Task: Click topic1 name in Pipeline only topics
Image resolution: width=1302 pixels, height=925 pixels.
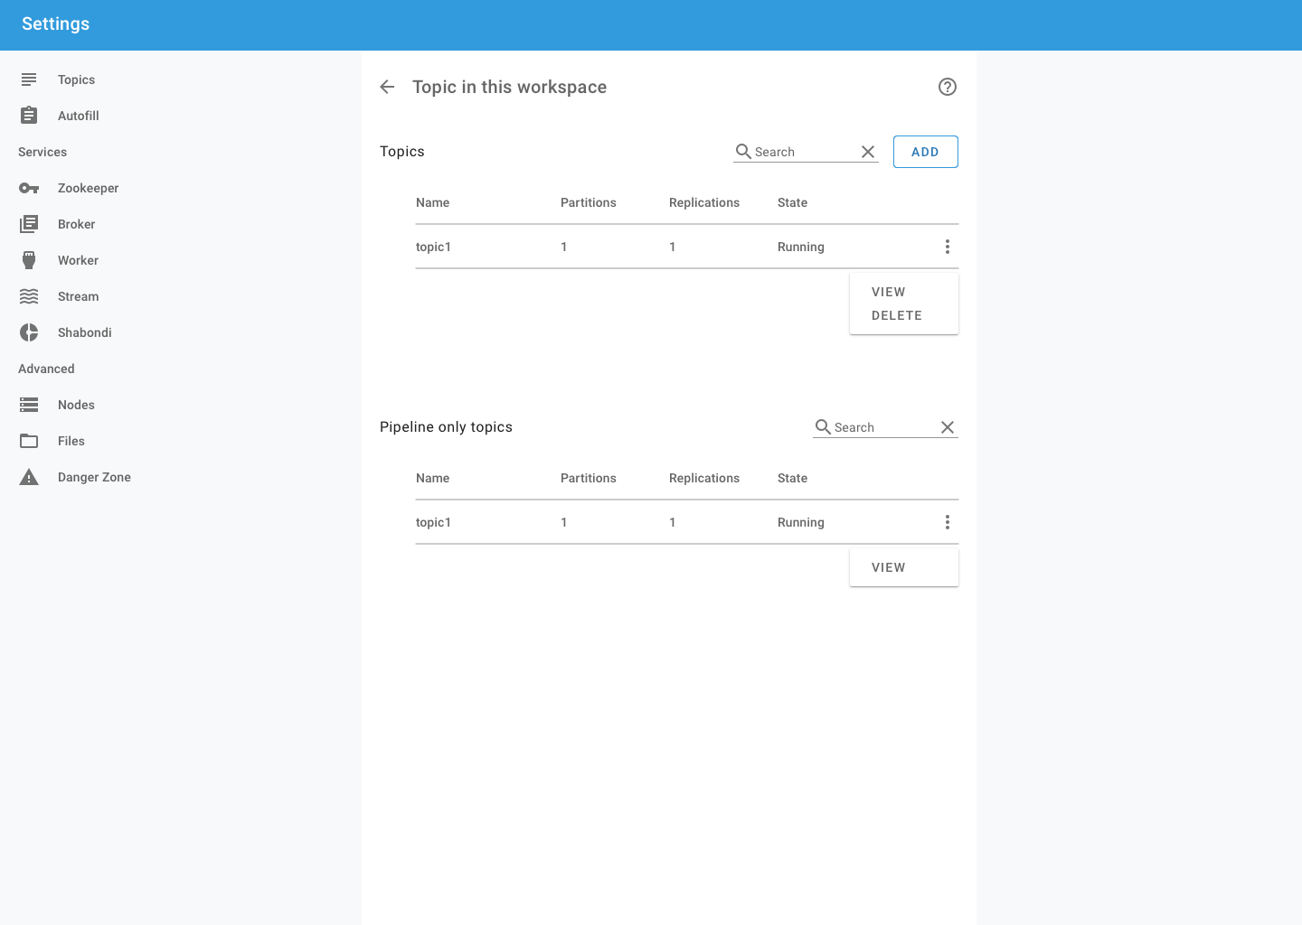Action: (x=433, y=522)
